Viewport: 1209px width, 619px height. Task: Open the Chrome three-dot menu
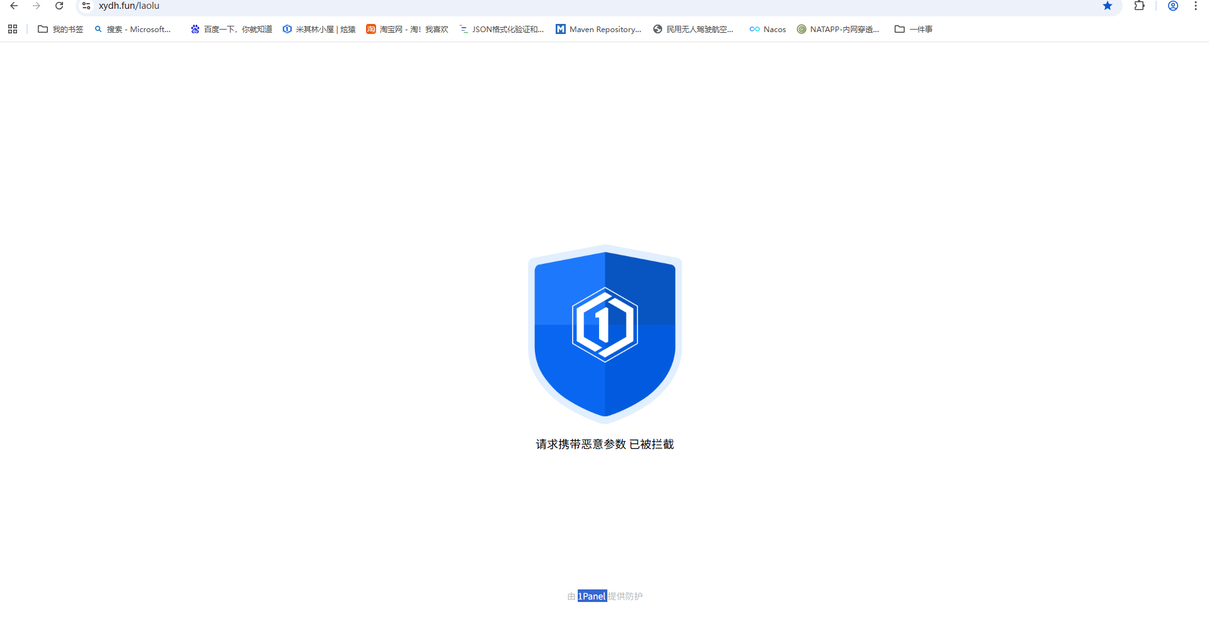tap(1195, 6)
